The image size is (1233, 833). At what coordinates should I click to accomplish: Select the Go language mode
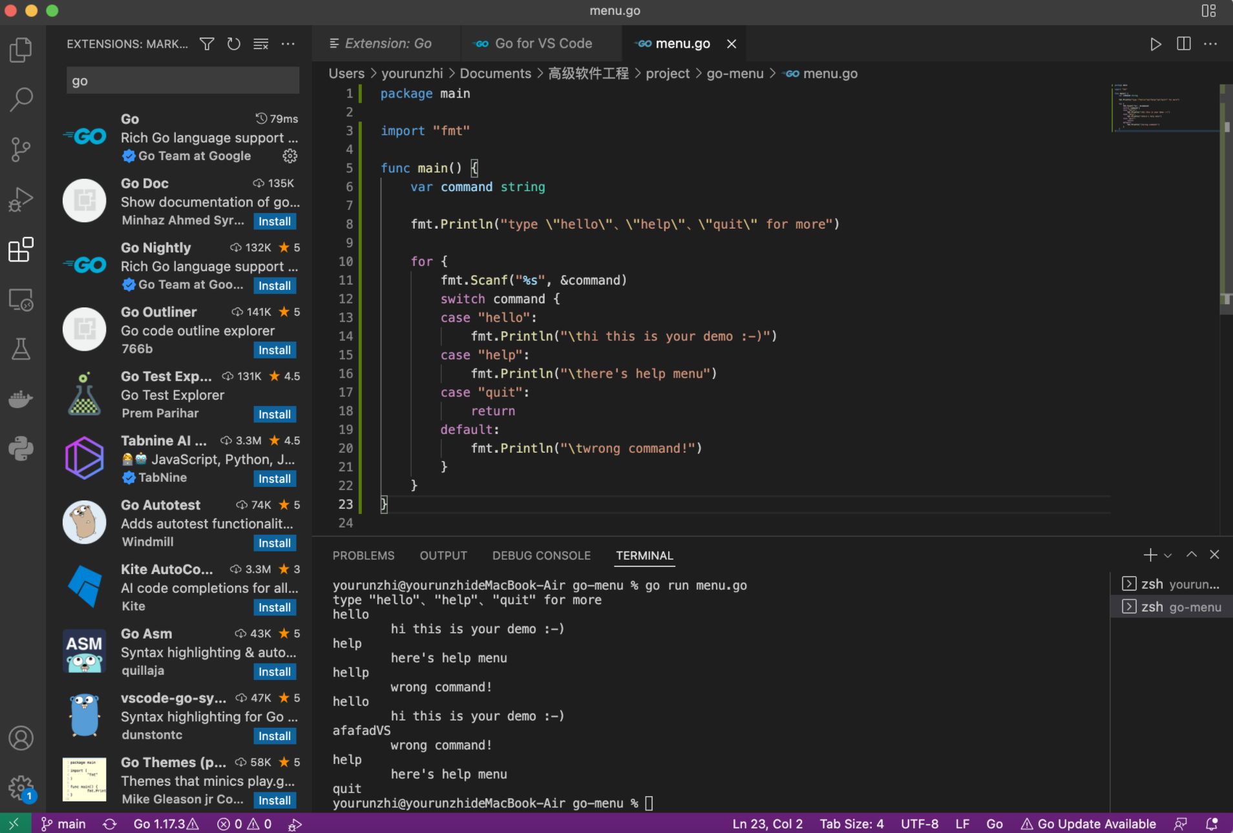coord(995,824)
